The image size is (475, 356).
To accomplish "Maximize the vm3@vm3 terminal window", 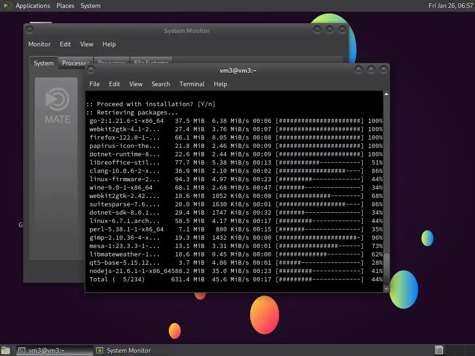I will coord(371,70).
